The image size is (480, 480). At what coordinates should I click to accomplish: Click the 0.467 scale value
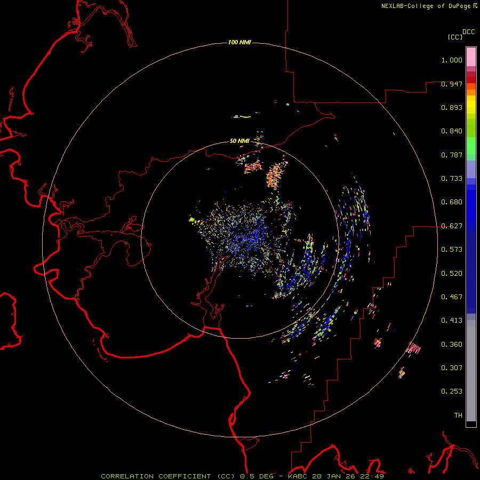coord(452,297)
